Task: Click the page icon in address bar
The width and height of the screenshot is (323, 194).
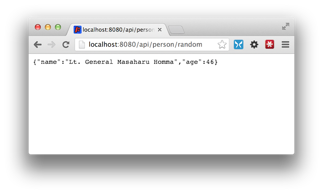Action: tap(82, 44)
